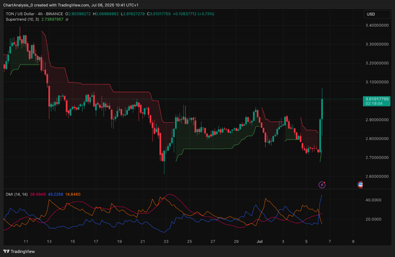395x257 pixels.
Task: Click the 40.0000 DMI axis label
Action: 373,200
